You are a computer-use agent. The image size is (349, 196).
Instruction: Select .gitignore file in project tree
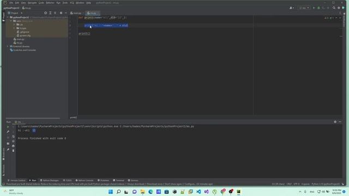pyautogui.click(x=23, y=32)
